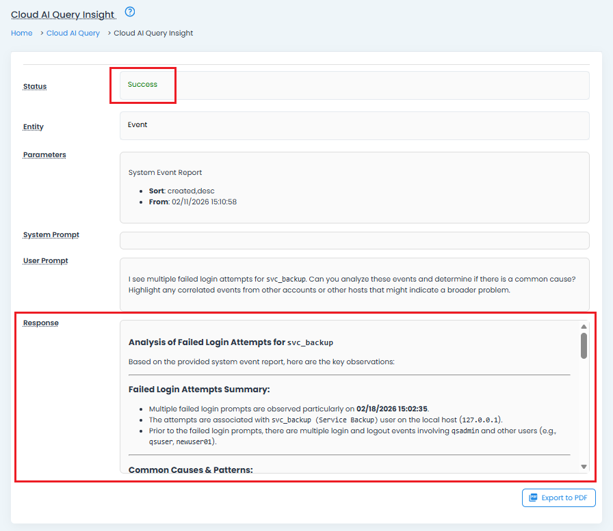Click the System Prompt label

(51, 235)
